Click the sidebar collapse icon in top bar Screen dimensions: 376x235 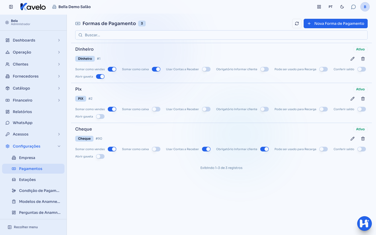coord(11,7)
